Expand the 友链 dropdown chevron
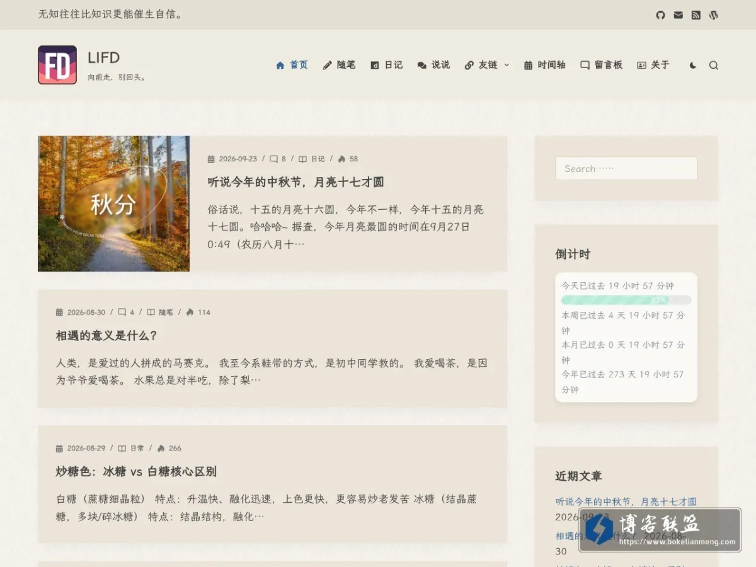756x567 pixels. tap(507, 65)
